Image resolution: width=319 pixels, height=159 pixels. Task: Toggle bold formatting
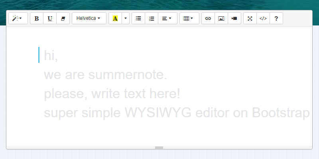click(37, 18)
